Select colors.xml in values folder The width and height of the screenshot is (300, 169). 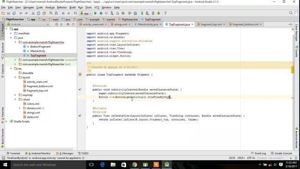[33, 104]
